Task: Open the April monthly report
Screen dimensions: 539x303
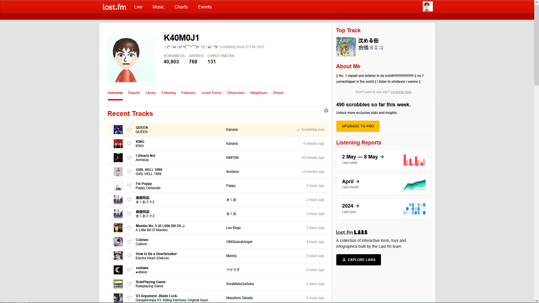Action: pos(383,184)
